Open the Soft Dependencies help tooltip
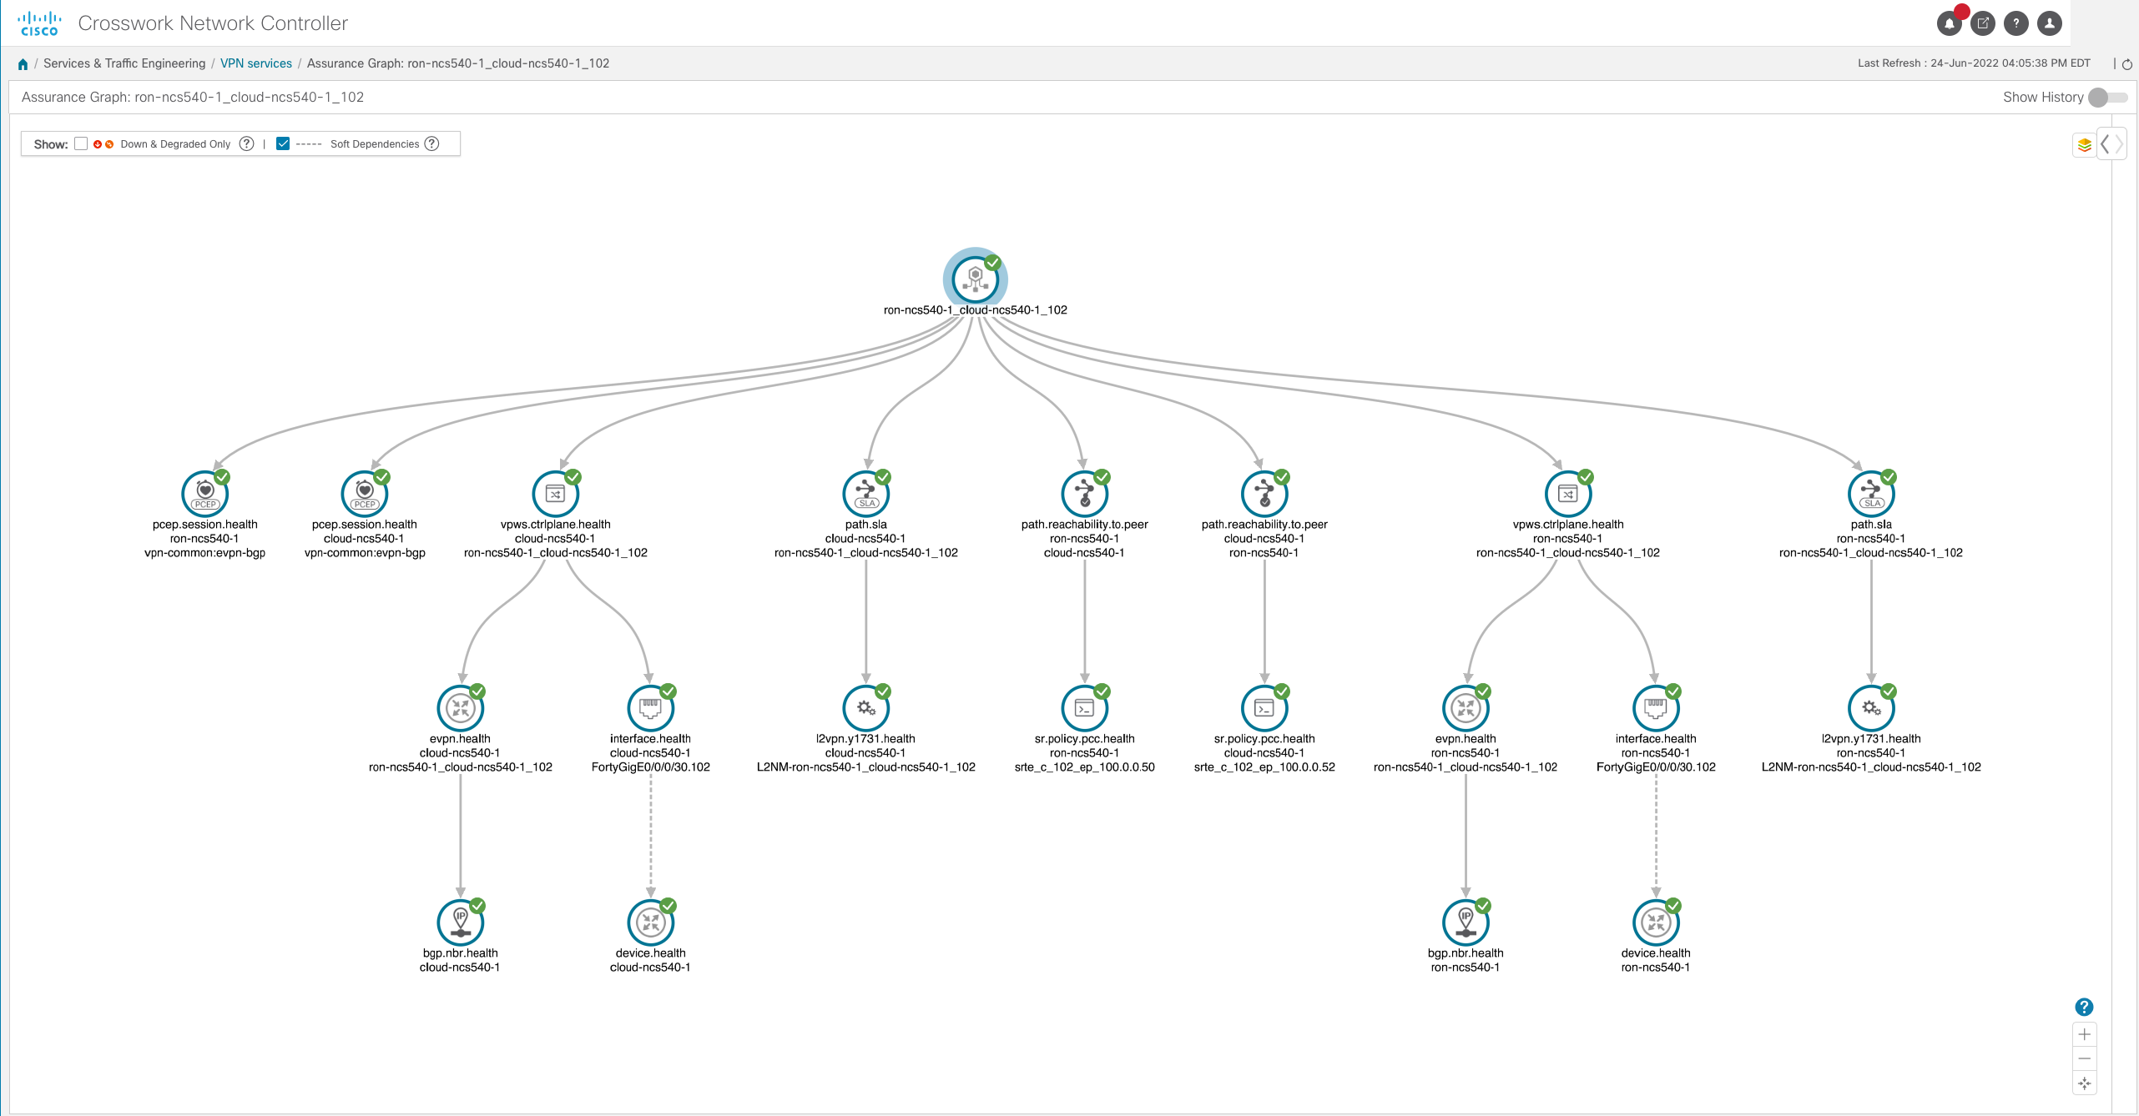The width and height of the screenshot is (2139, 1116). click(431, 143)
